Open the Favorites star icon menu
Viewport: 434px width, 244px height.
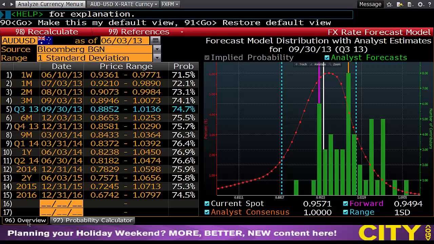[x=389, y=4]
